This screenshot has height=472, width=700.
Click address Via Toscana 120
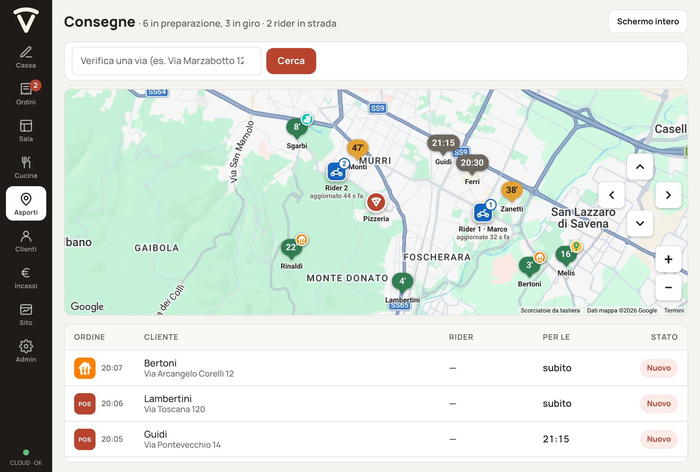[x=174, y=409]
